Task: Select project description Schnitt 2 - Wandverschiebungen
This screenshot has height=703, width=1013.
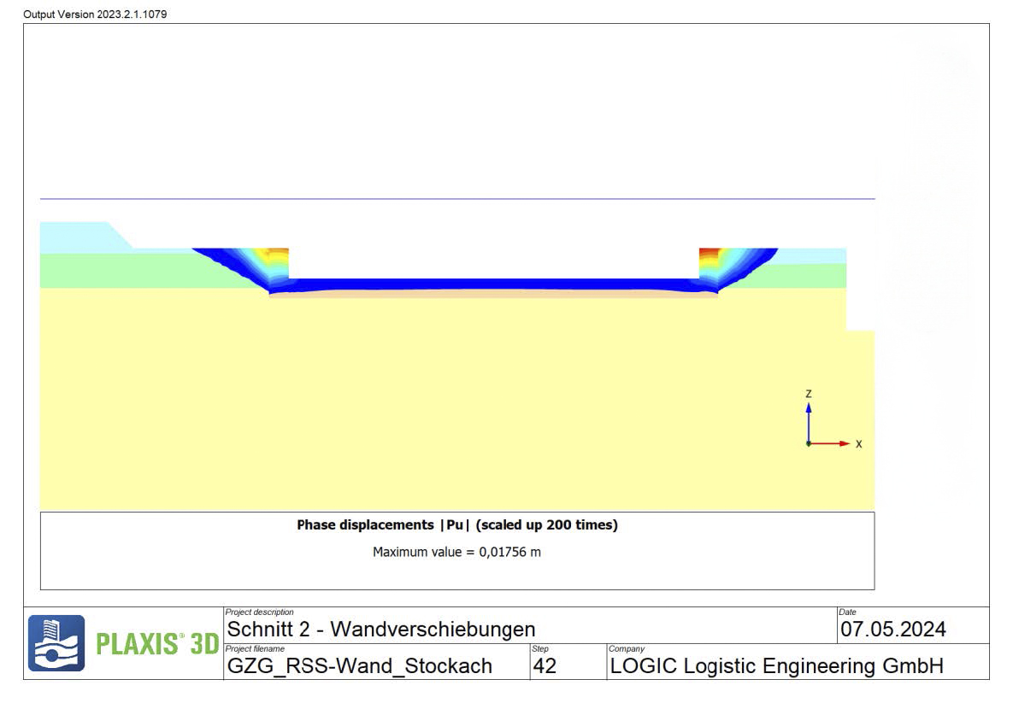Action: (x=380, y=630)
